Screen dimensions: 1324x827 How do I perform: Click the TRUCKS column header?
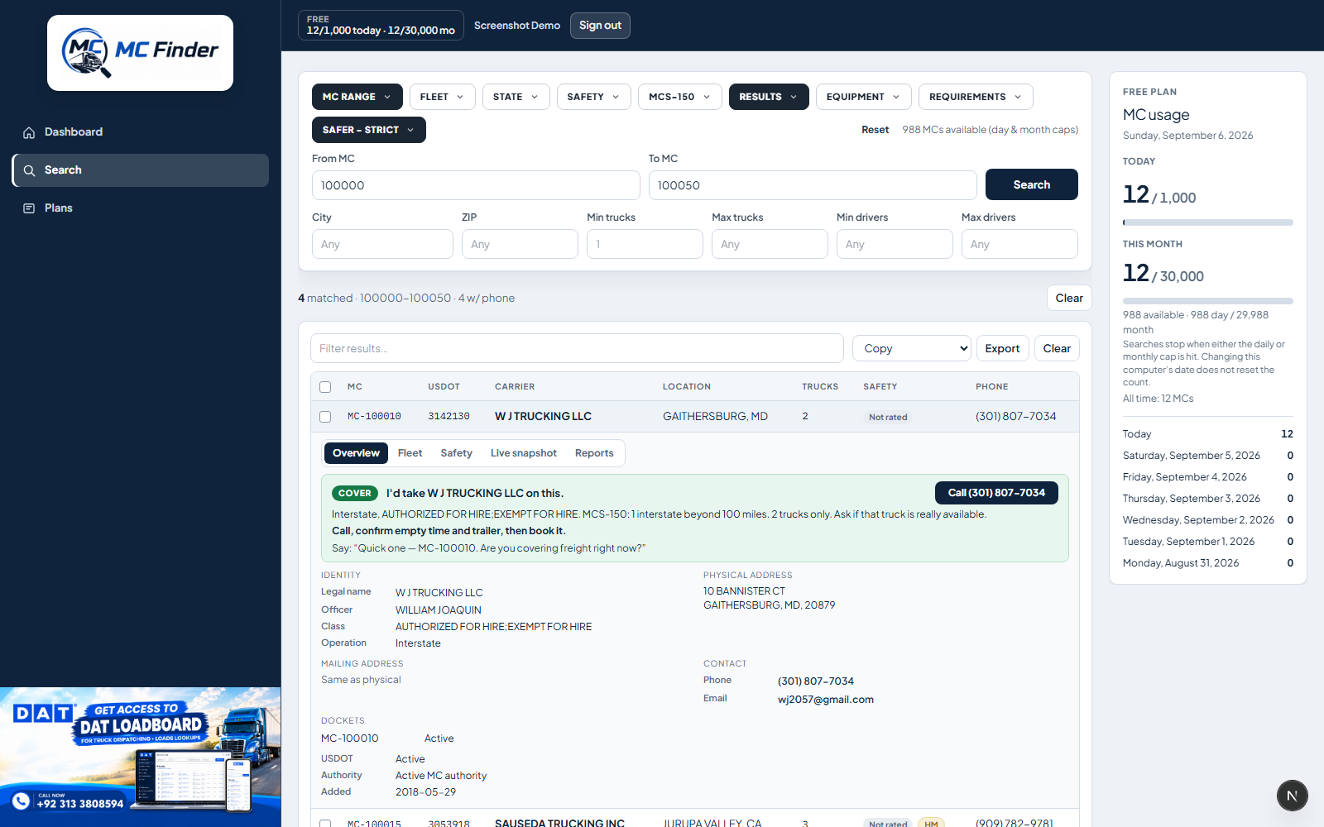click(x=820, y=387)
